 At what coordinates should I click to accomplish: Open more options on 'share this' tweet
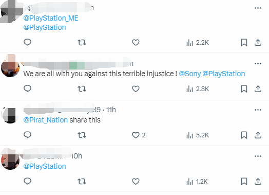[x=258, y=110]
